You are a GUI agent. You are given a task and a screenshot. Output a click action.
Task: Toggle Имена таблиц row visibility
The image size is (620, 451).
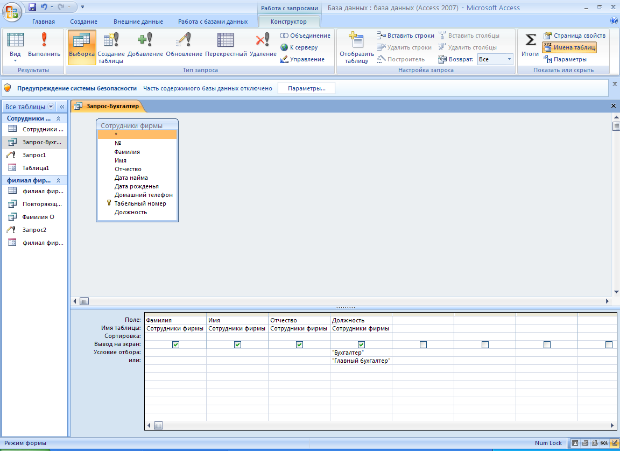click(x=569, y=47)
